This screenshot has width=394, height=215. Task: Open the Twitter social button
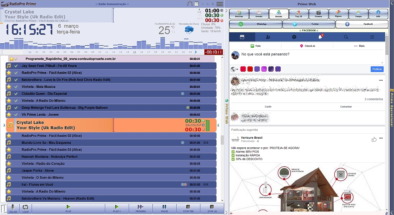[x=309, y=24]
